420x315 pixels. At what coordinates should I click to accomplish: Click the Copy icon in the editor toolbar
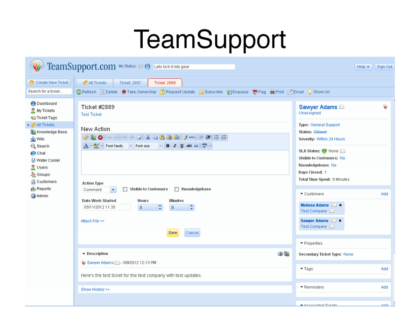[155, 137]
